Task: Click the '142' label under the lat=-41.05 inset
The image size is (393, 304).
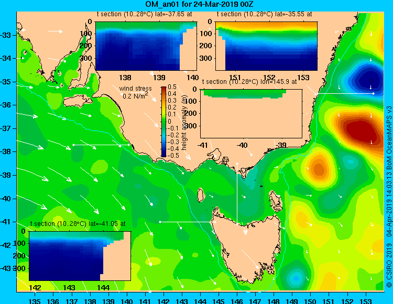Action: pyautogui.click(x=35, y=288)
